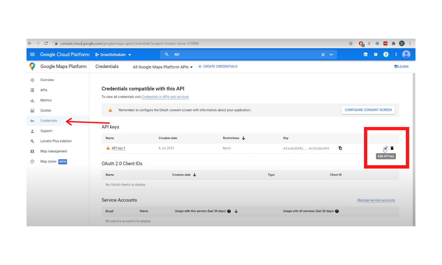
Task: Open Quotas in the sidebar
Action: 46,111
